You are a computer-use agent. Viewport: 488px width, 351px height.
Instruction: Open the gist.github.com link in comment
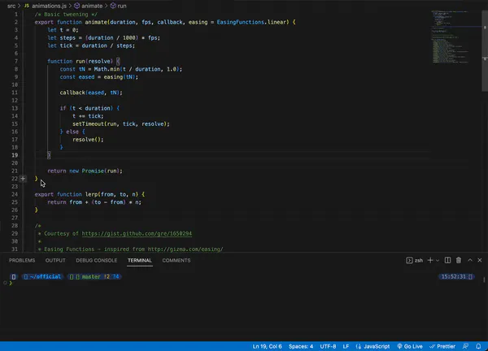pos(137,233)
